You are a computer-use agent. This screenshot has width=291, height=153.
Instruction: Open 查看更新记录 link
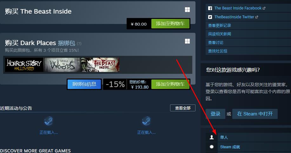tap(220, 26)
